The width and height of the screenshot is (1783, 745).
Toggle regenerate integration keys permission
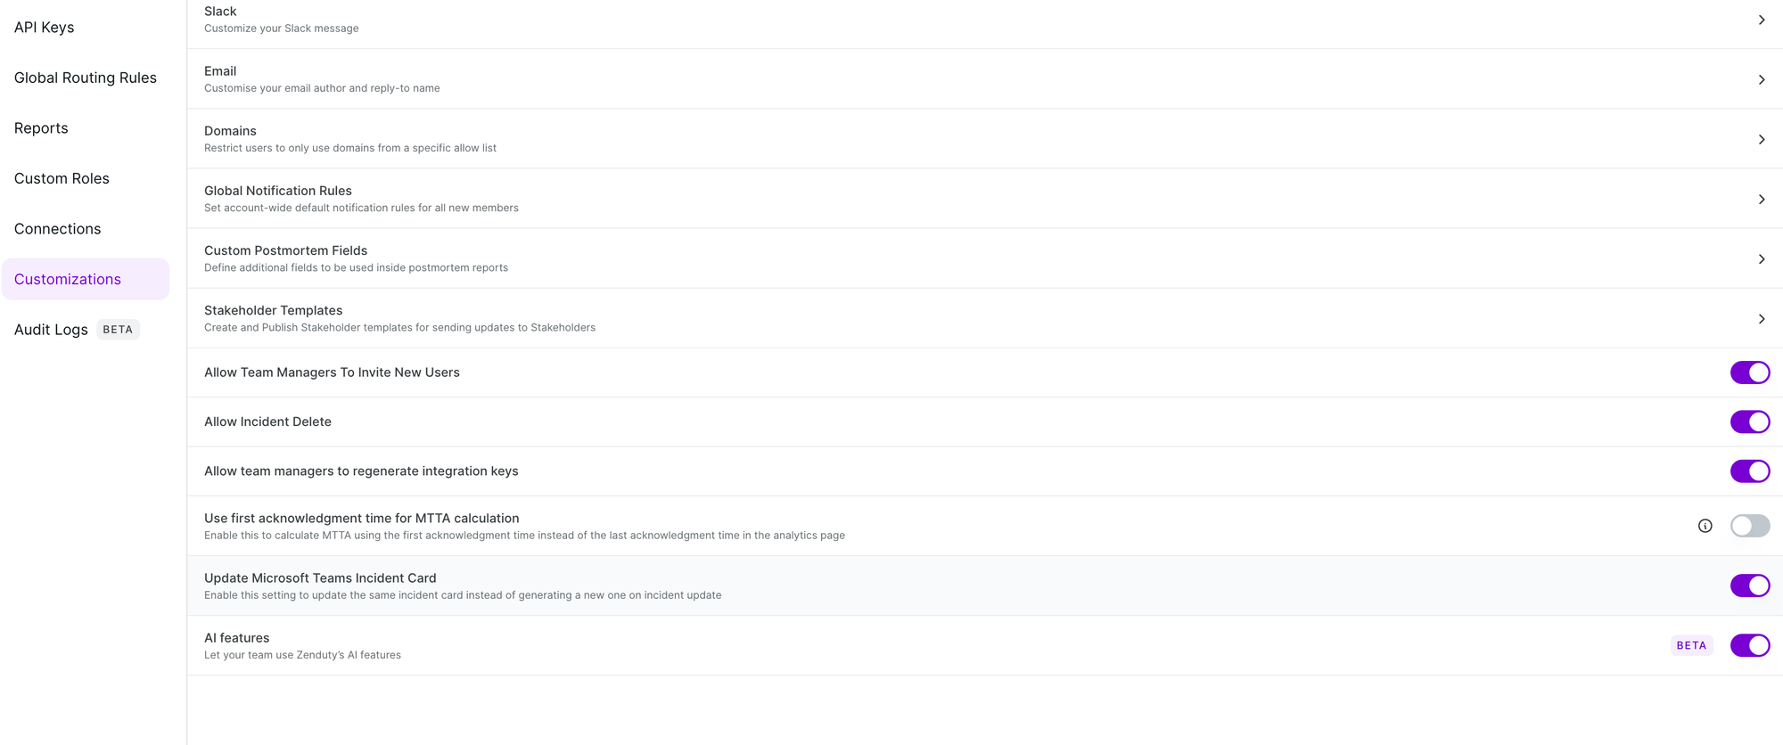(x=1749, y=471)
